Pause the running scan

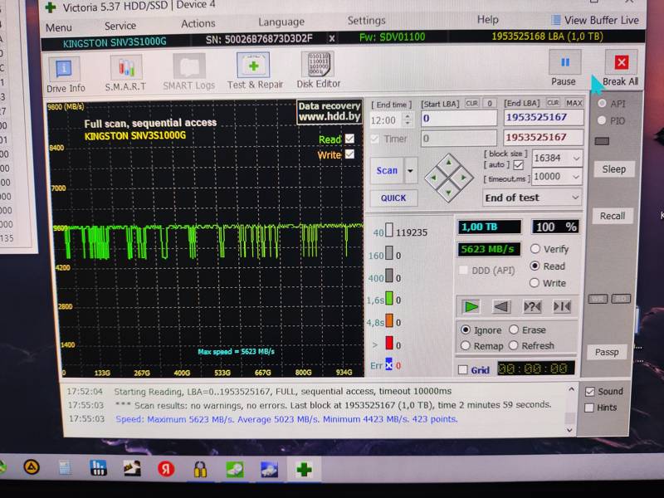(564, 67)
